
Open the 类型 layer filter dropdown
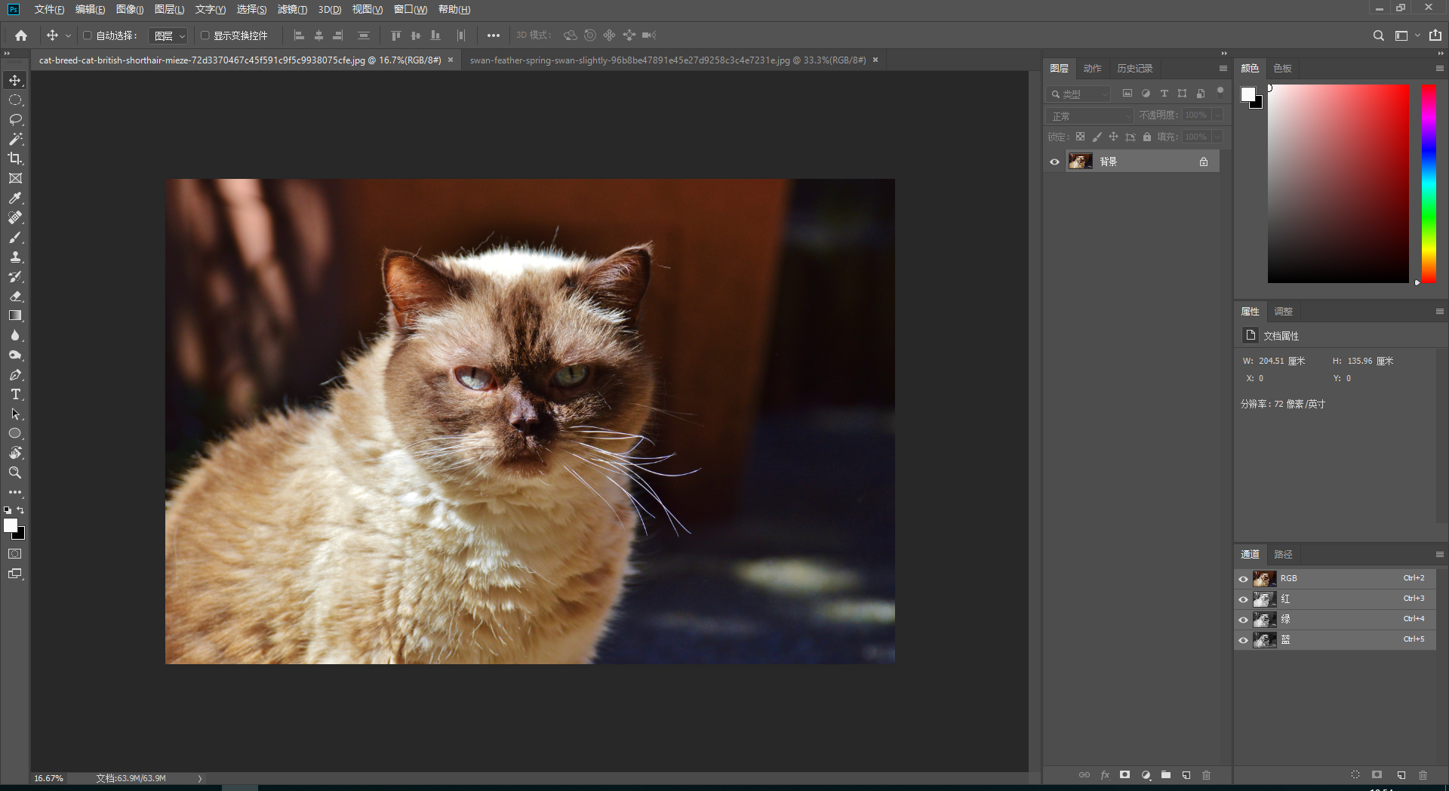click(1078, 94)
